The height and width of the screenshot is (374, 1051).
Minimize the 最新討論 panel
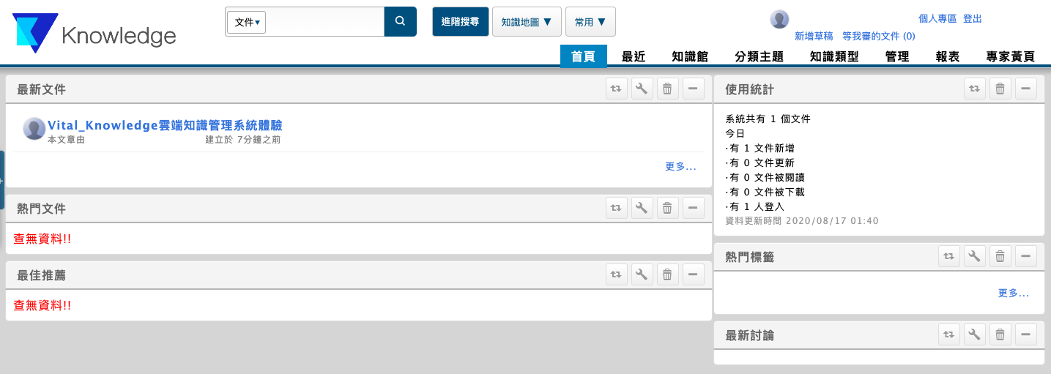[1026, 335]
